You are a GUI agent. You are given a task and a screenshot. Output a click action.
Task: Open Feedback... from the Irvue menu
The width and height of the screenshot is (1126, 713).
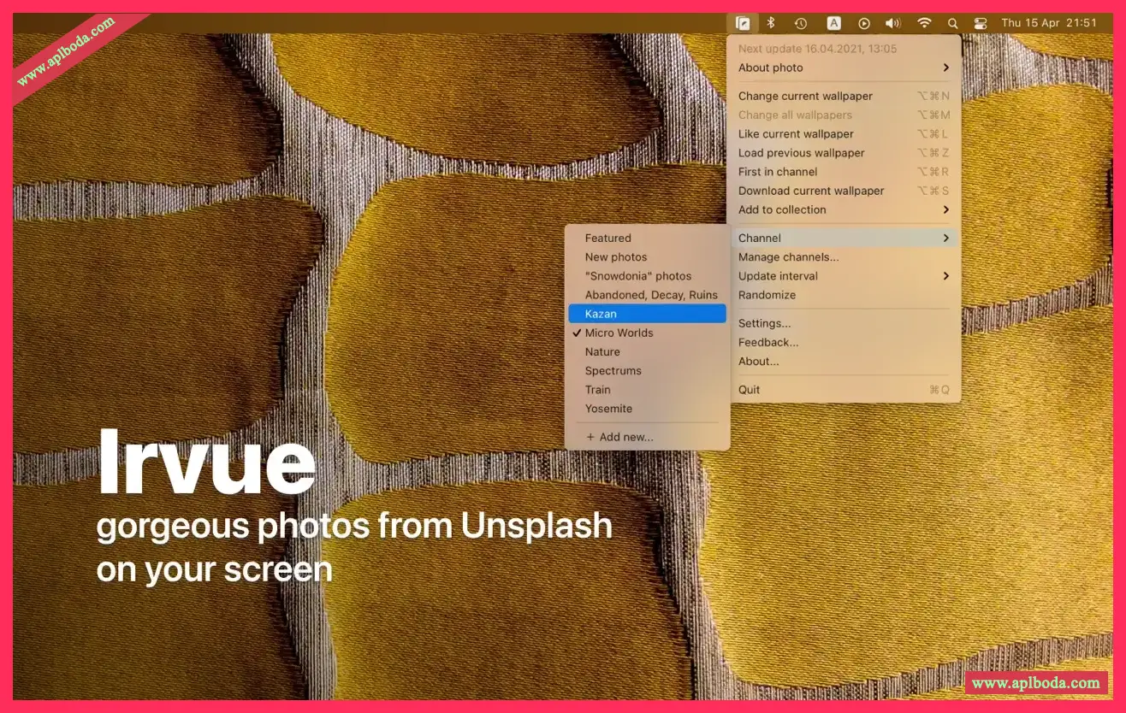click(x=844, y=342)
